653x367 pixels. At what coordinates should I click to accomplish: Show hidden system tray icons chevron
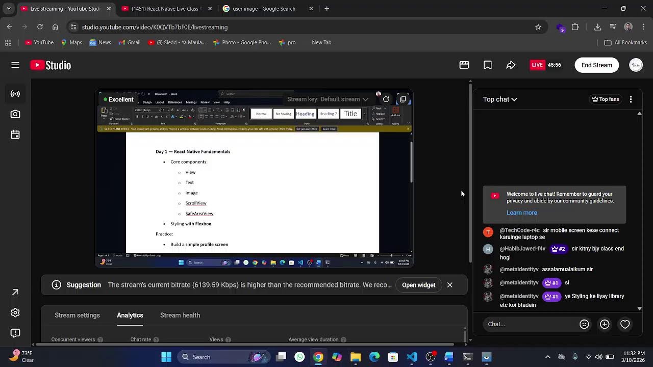548,357
